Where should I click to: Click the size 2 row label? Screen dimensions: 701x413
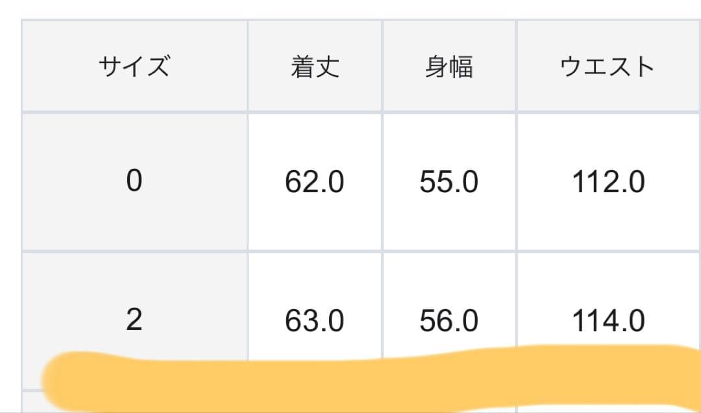134,320
